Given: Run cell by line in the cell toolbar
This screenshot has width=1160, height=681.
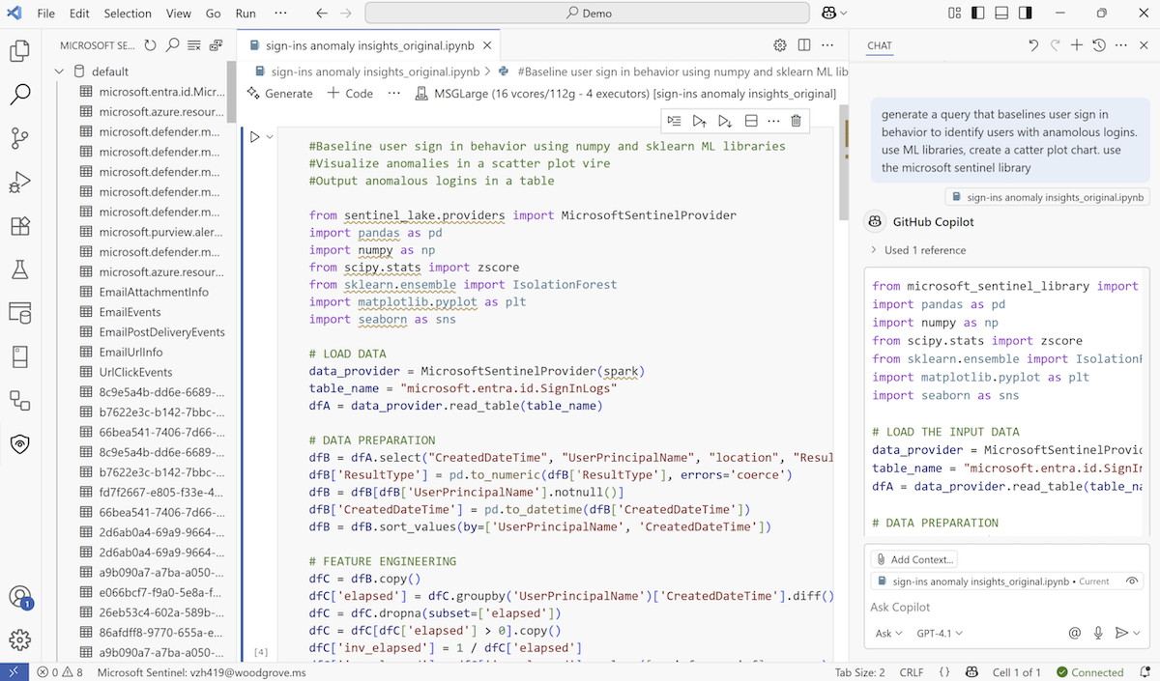Looking at the screenshot, I should click(675, 121).
